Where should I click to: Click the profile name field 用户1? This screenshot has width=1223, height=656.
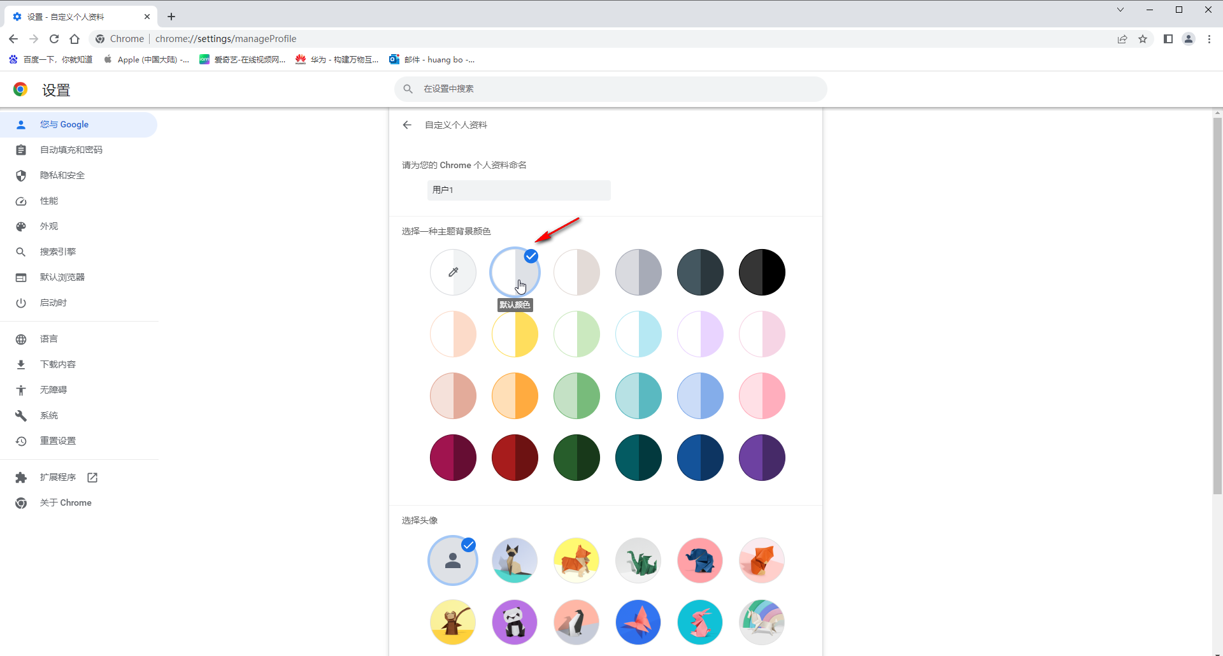coord(519,190)
